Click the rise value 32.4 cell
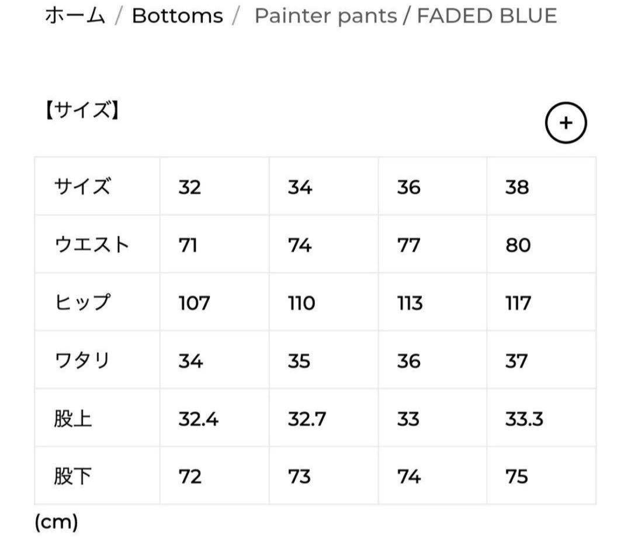Viewport: 631px width, 556px height. pos(197,417)
